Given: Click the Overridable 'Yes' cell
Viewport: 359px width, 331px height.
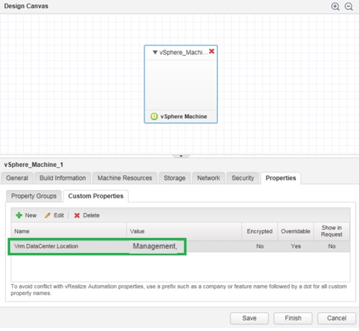Looking at the screenshot, I should click(x=296, y=246).
